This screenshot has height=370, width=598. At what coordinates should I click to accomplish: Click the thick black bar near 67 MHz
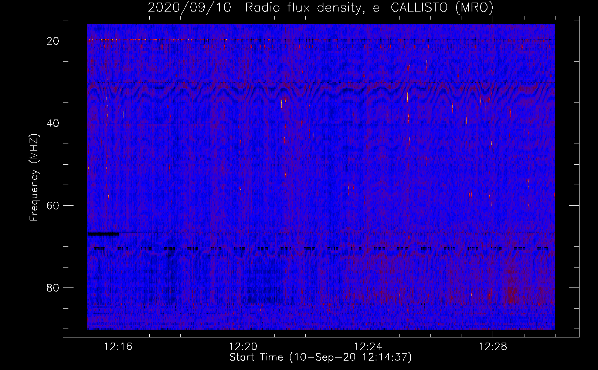(103, 234)
